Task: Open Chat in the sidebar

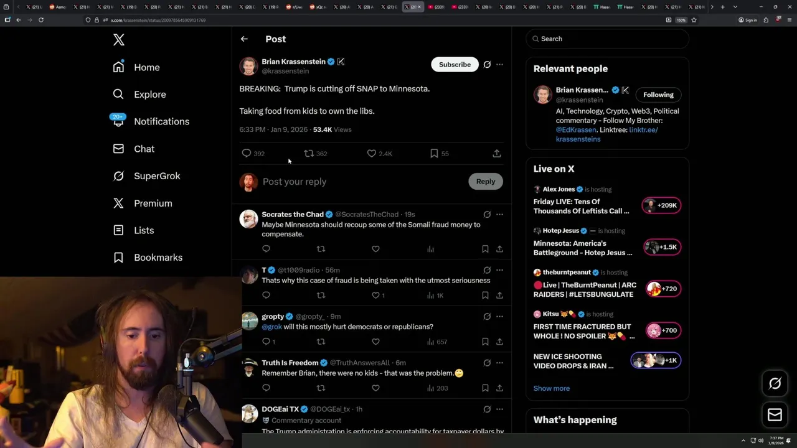Action: tap(134, 149)
